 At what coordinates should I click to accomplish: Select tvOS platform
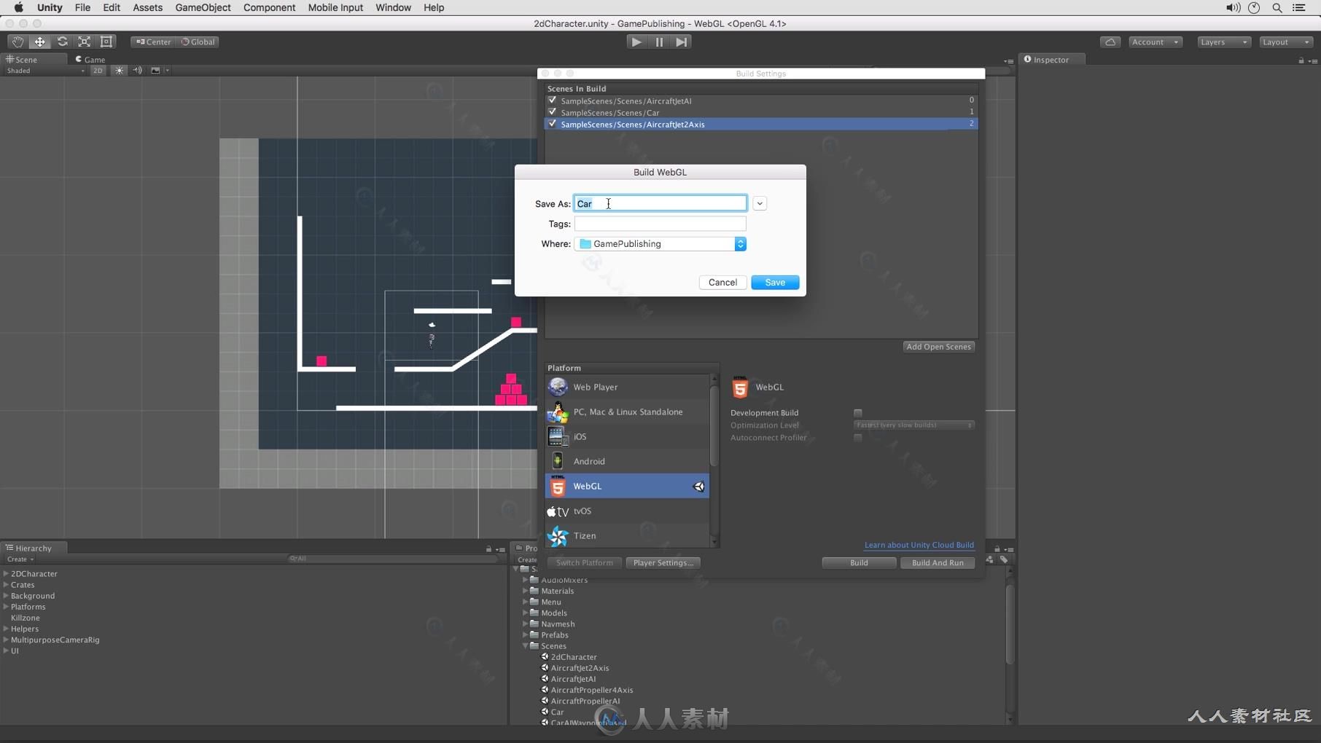click(627, 511)
